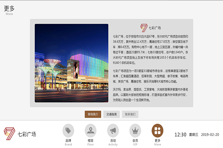This screenshot has height=148, width=223.
Task: Click the 更多 More page heading
Action: [x=9, y=10]
